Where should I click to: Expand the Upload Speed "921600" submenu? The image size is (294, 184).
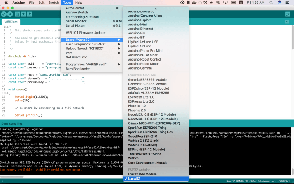(x=92, y=48)
